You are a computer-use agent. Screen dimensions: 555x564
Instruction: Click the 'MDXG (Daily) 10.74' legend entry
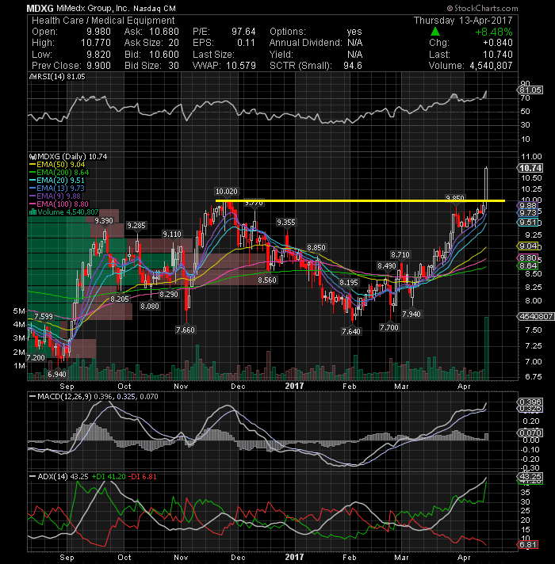point(68,157)
